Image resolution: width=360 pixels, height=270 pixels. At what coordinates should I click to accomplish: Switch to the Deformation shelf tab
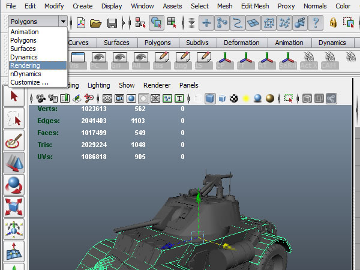coord(242,43)
